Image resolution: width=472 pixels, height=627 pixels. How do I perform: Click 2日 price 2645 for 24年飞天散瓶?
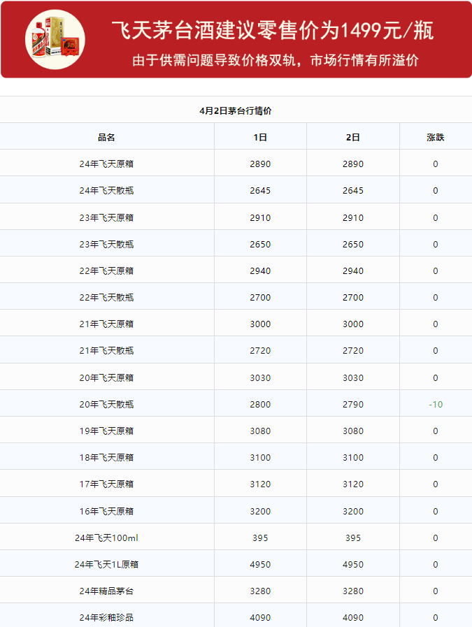click(353, 190)
